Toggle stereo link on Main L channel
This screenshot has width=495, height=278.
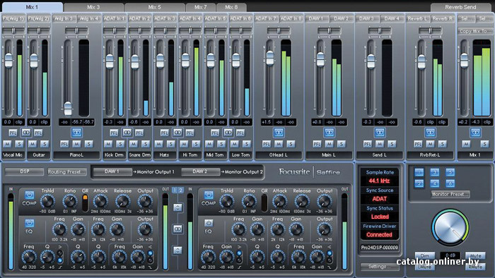click(x=329, y=133)
